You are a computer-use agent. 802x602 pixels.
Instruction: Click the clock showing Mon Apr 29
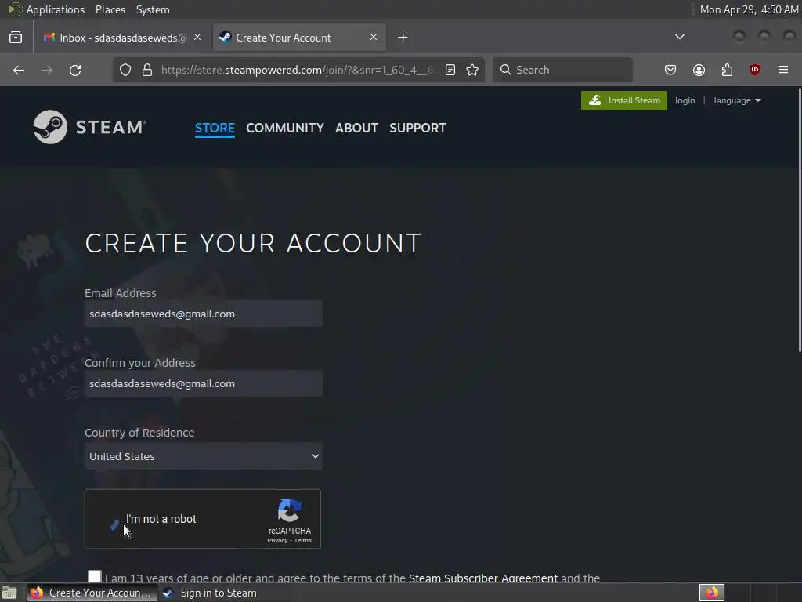coord(749,9)
